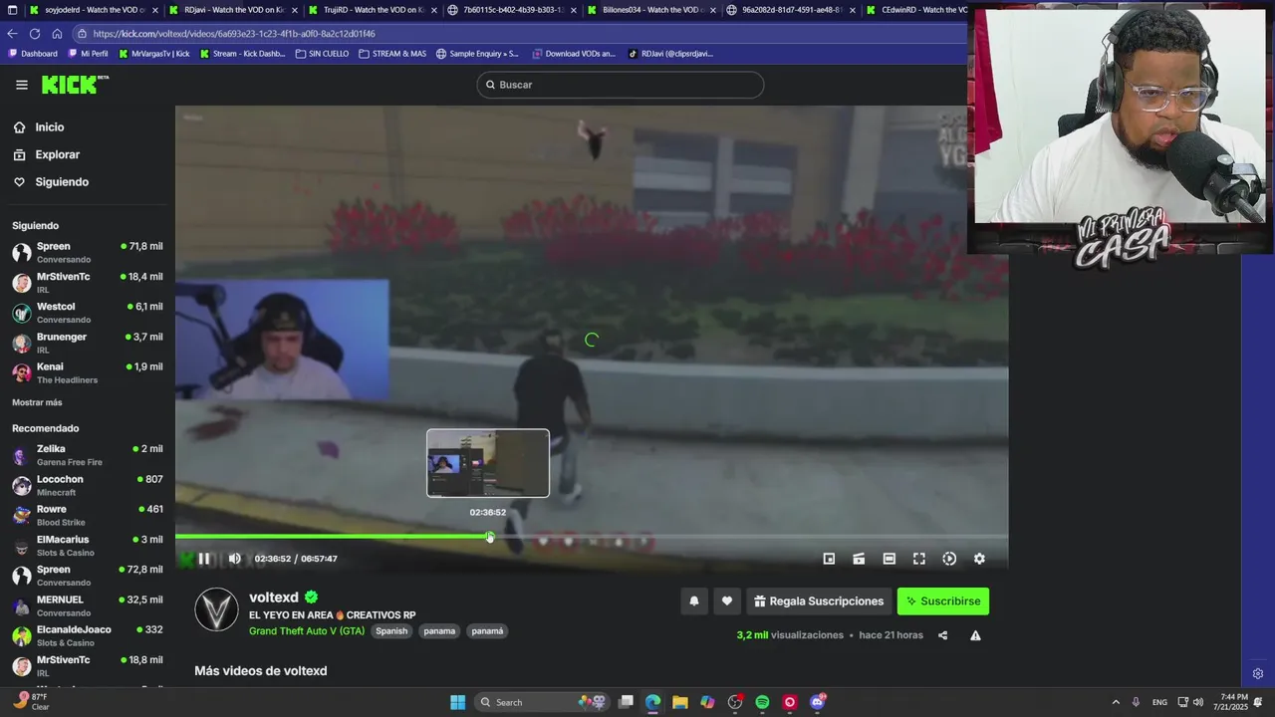
Task: Click the browser address bar URL
Action: coord(234,34)
